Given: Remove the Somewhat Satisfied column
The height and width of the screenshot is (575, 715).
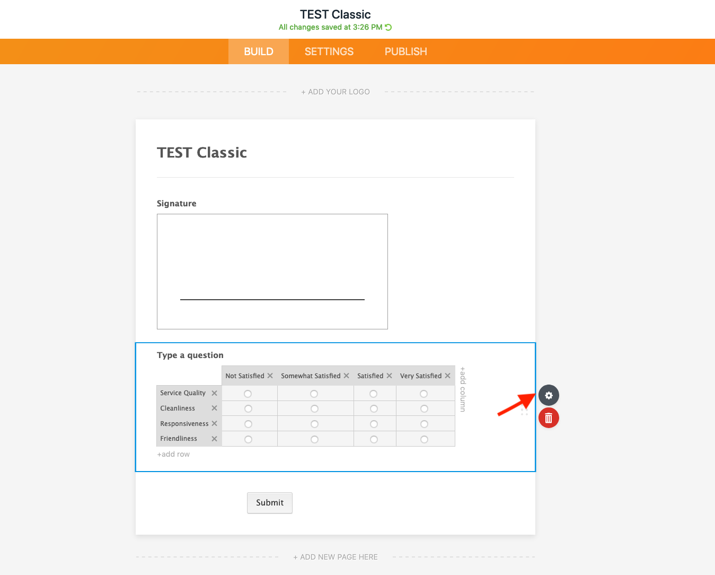Looking at the screenshot, I should click(347, 376).
